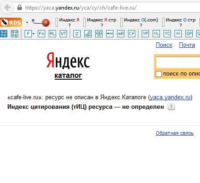Viewport: 200px width, 183px height.
Task: Open the RDS logo dropdown arrow
Action: pos(27,22)
